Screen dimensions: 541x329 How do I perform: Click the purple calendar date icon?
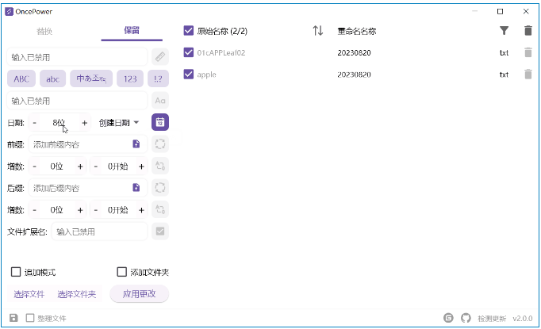[160, 123]
